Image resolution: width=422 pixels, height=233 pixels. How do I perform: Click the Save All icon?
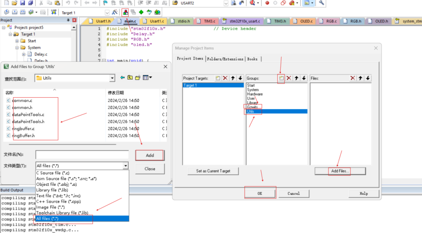pos(31,3)
